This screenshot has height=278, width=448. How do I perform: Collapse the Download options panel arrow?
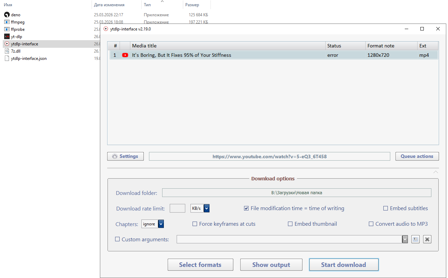pos(436,172)
